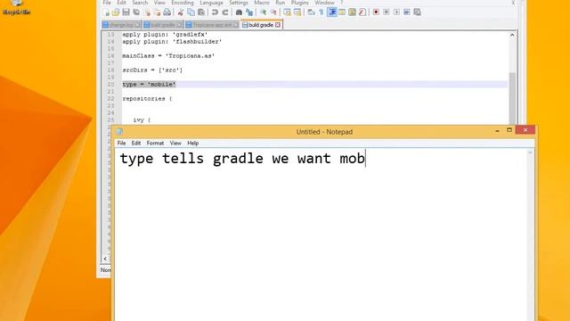Click the Open file folder icon
The width and height of the screenshot is (570, 321).
(x=116, y=12)
